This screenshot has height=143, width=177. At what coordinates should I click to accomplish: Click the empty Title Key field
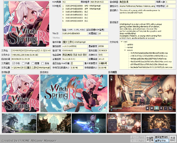85,38
